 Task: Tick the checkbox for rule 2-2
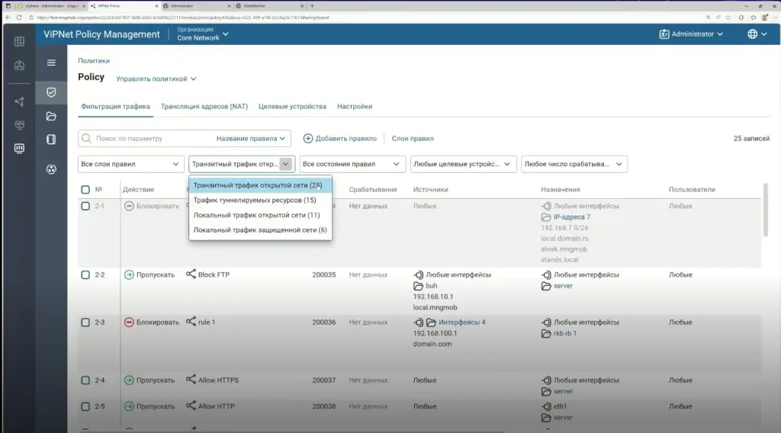(x=85, y=275)
